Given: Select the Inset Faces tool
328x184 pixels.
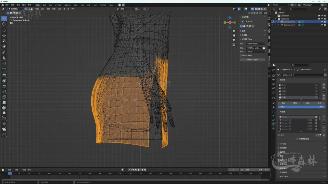Looking at the screenshot, I should click(x=4, y=81).
